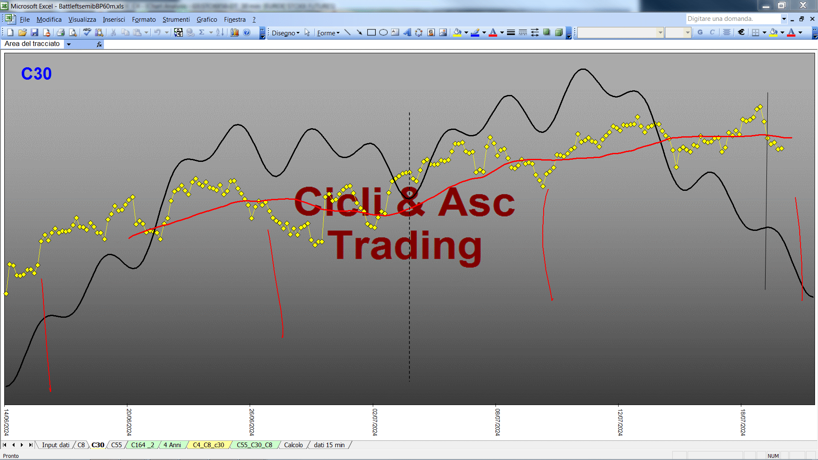The height and width of the screenshot is (460, 818).
Task: Click the Insert Picture from file icon
Action: pos(443,33)
